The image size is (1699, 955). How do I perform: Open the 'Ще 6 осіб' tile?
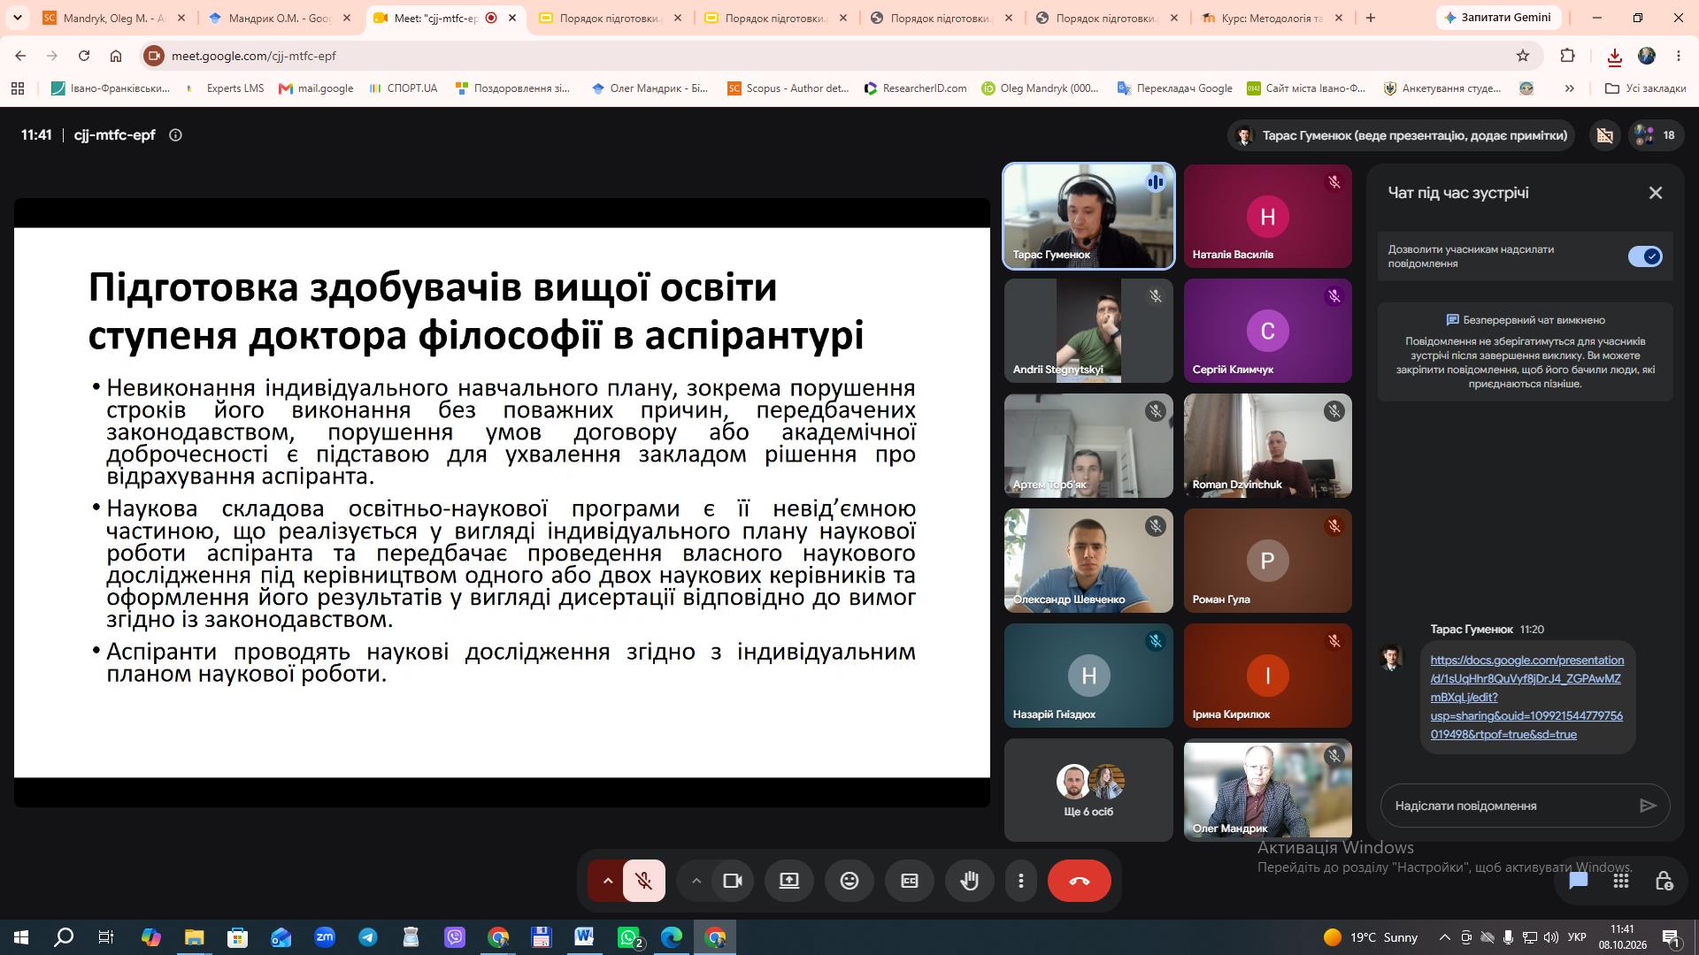tap(1088, 790)
